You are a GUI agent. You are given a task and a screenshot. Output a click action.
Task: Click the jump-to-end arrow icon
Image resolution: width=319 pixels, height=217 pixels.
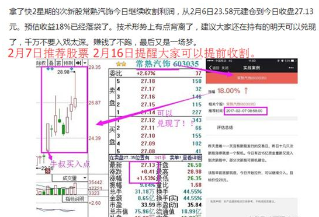click(78, 63)
